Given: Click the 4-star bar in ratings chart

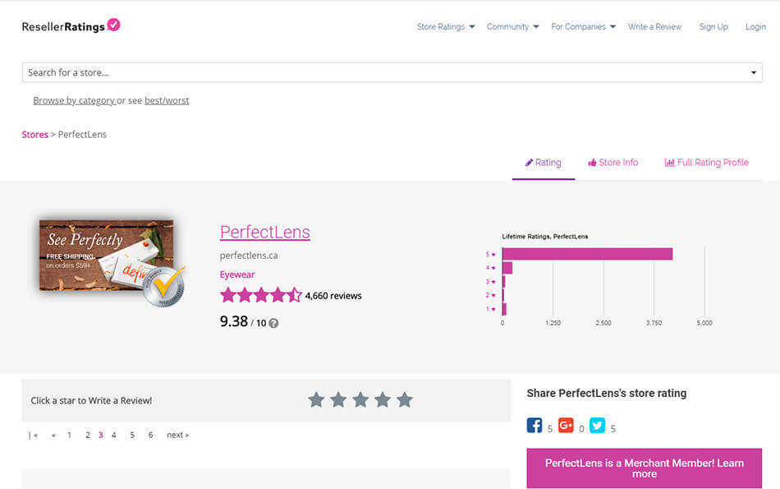Looking at the screenshot, I should tap(507, 268).
